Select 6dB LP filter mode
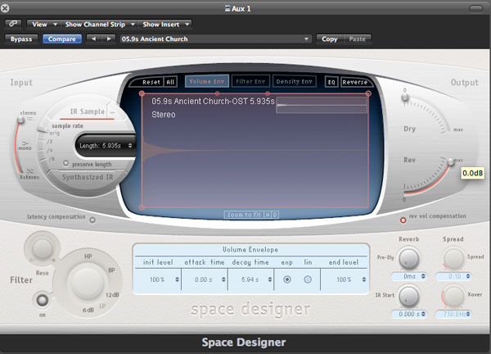 click(88, 310)
